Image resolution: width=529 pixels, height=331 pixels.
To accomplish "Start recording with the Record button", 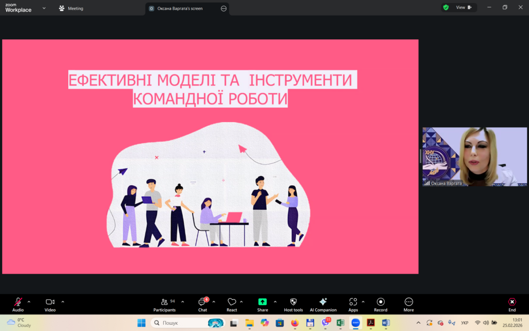I will tap(381, 302).
